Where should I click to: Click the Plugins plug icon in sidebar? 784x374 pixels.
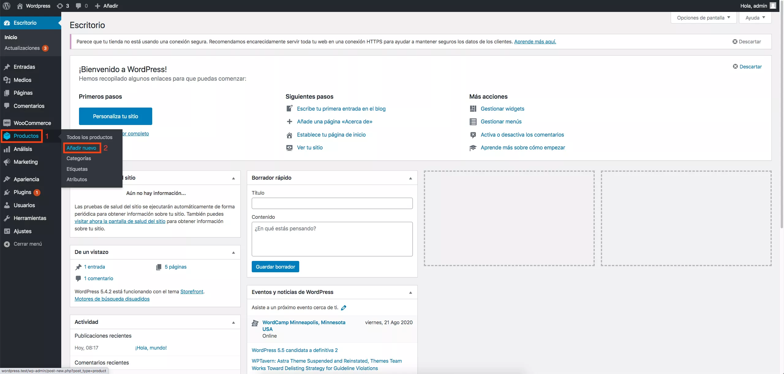coord(7,192)
